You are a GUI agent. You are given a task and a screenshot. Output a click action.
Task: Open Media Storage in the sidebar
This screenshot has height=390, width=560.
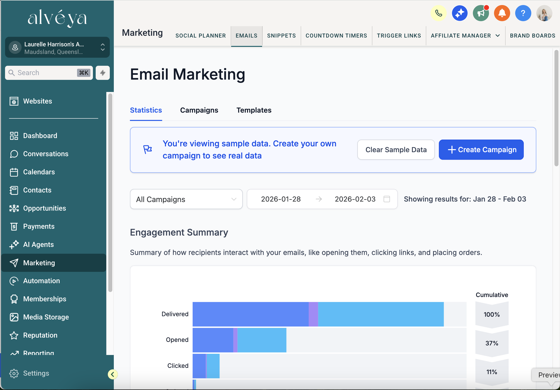point(54,317)
